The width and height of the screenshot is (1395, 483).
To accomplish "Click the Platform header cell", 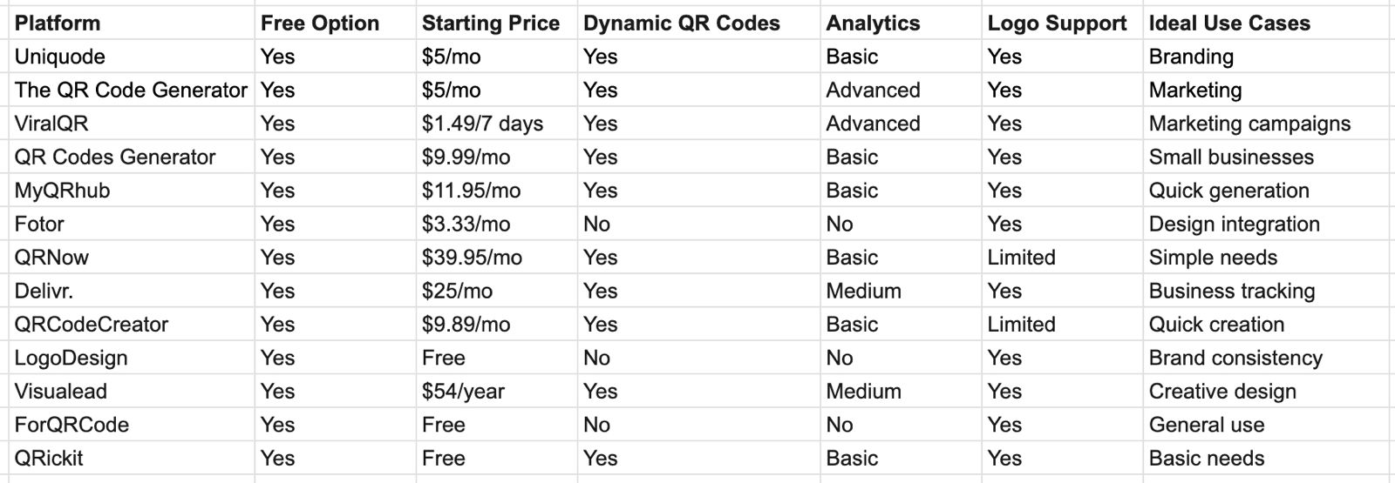I will coord(58,23).
